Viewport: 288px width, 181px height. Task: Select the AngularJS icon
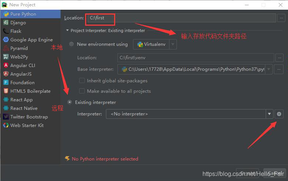[x=6, y=74]
